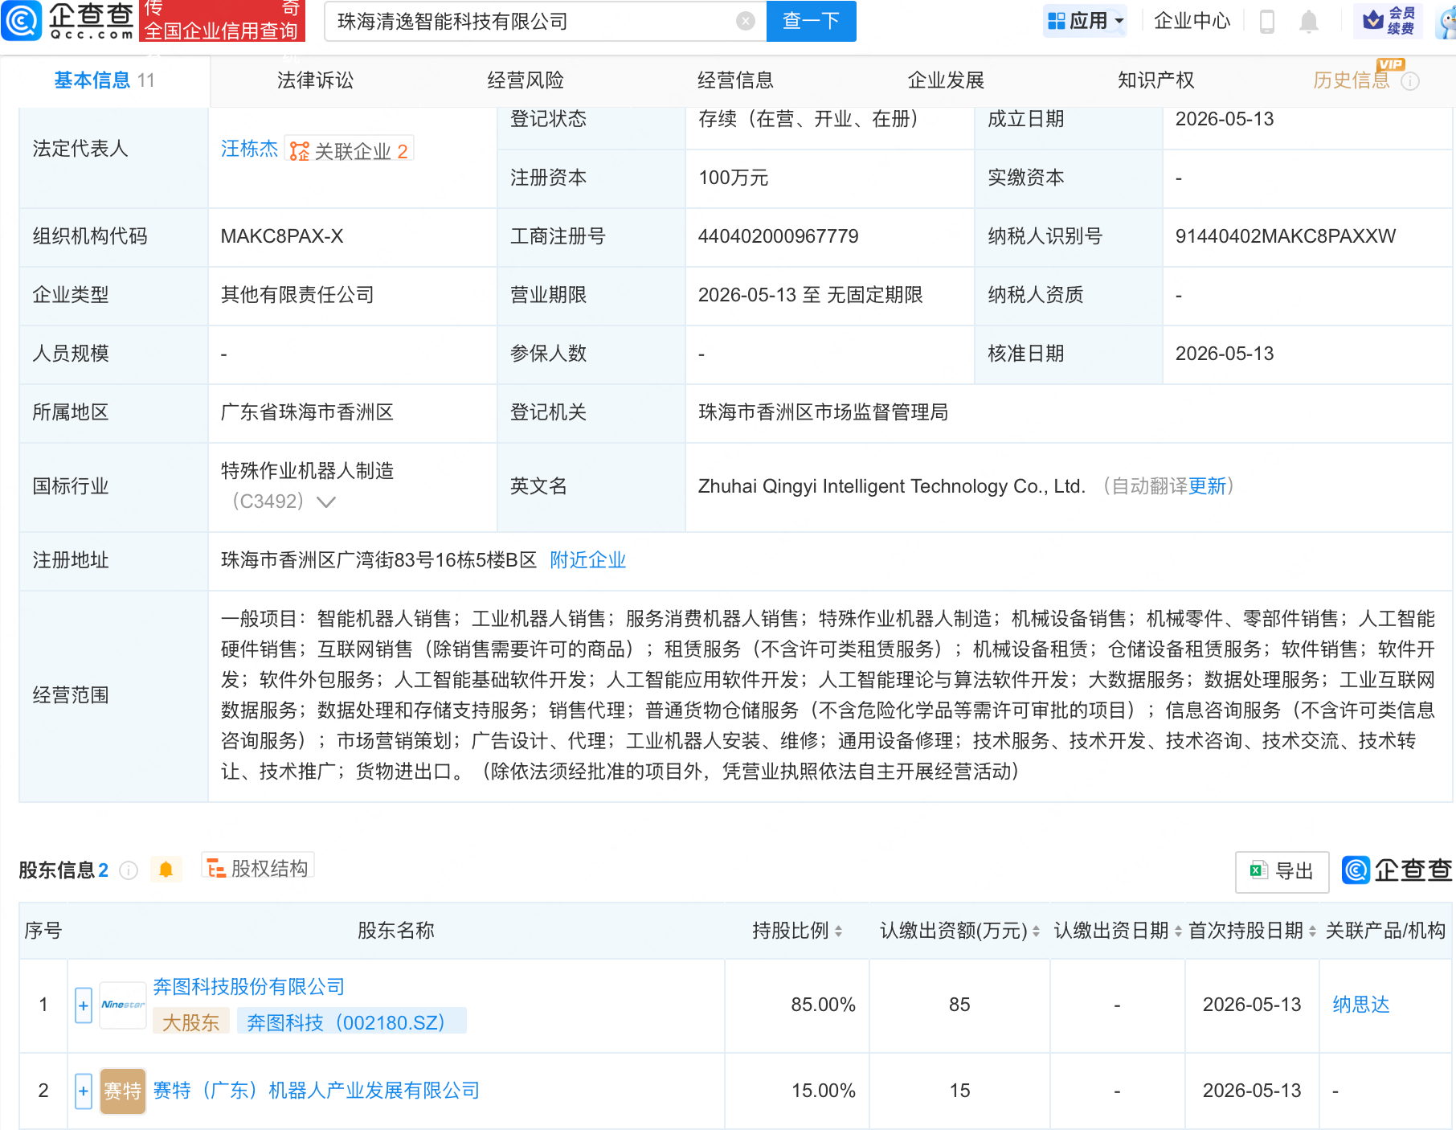Switch to 法律诉讼 tab
The height and width of the screenshot is (1130, 1456).
(315, 80)
